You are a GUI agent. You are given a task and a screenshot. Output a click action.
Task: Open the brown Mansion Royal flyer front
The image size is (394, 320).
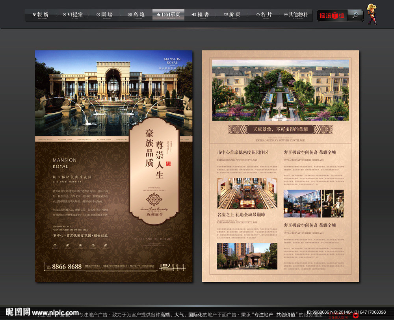click(x=113, y=166)
